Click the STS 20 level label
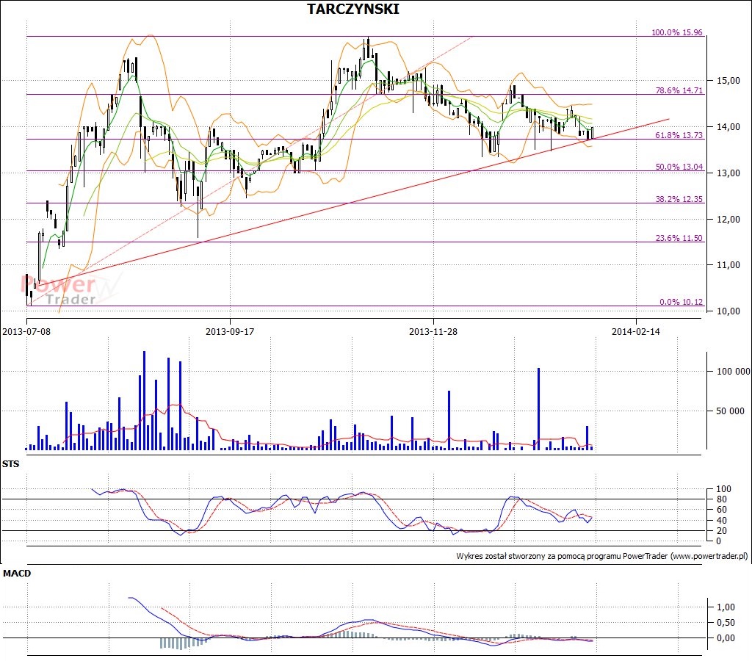 (x=721, y=531)
